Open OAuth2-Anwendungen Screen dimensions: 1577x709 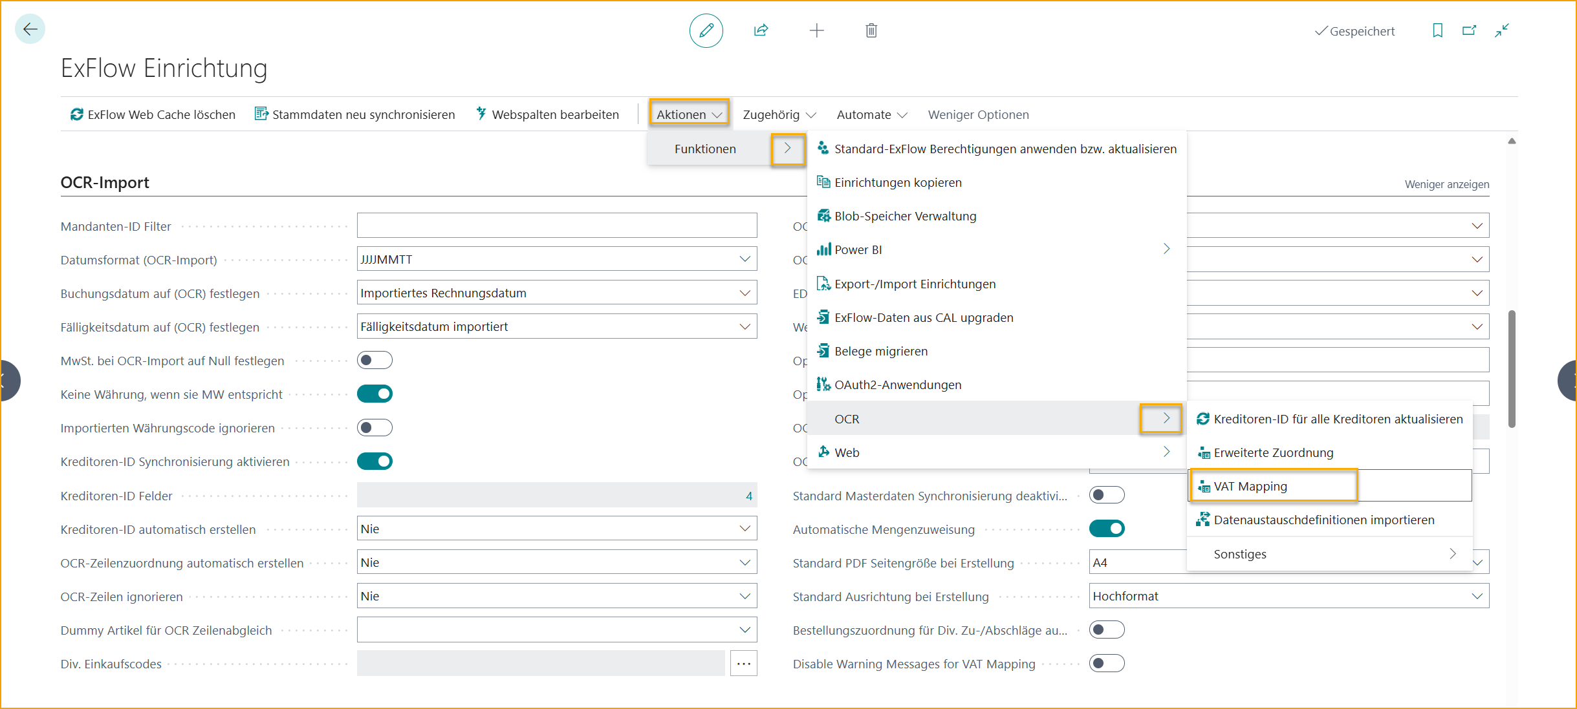[x=997, y=385]
